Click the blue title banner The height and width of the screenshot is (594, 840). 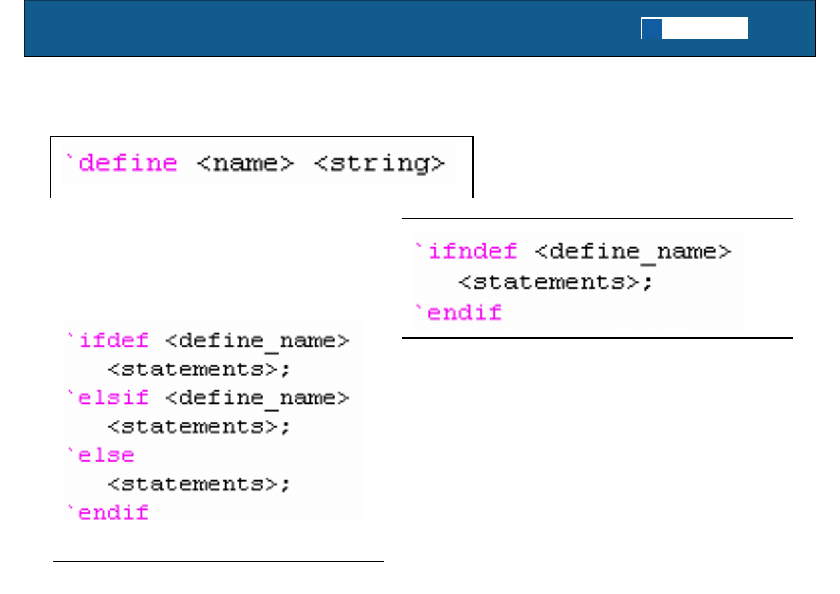(333, 29)
